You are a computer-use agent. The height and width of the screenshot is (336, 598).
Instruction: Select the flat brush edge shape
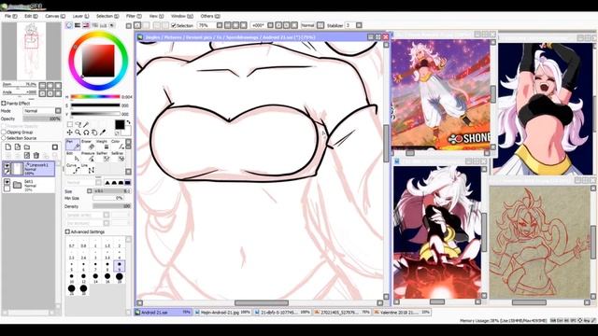coord(127,183)
